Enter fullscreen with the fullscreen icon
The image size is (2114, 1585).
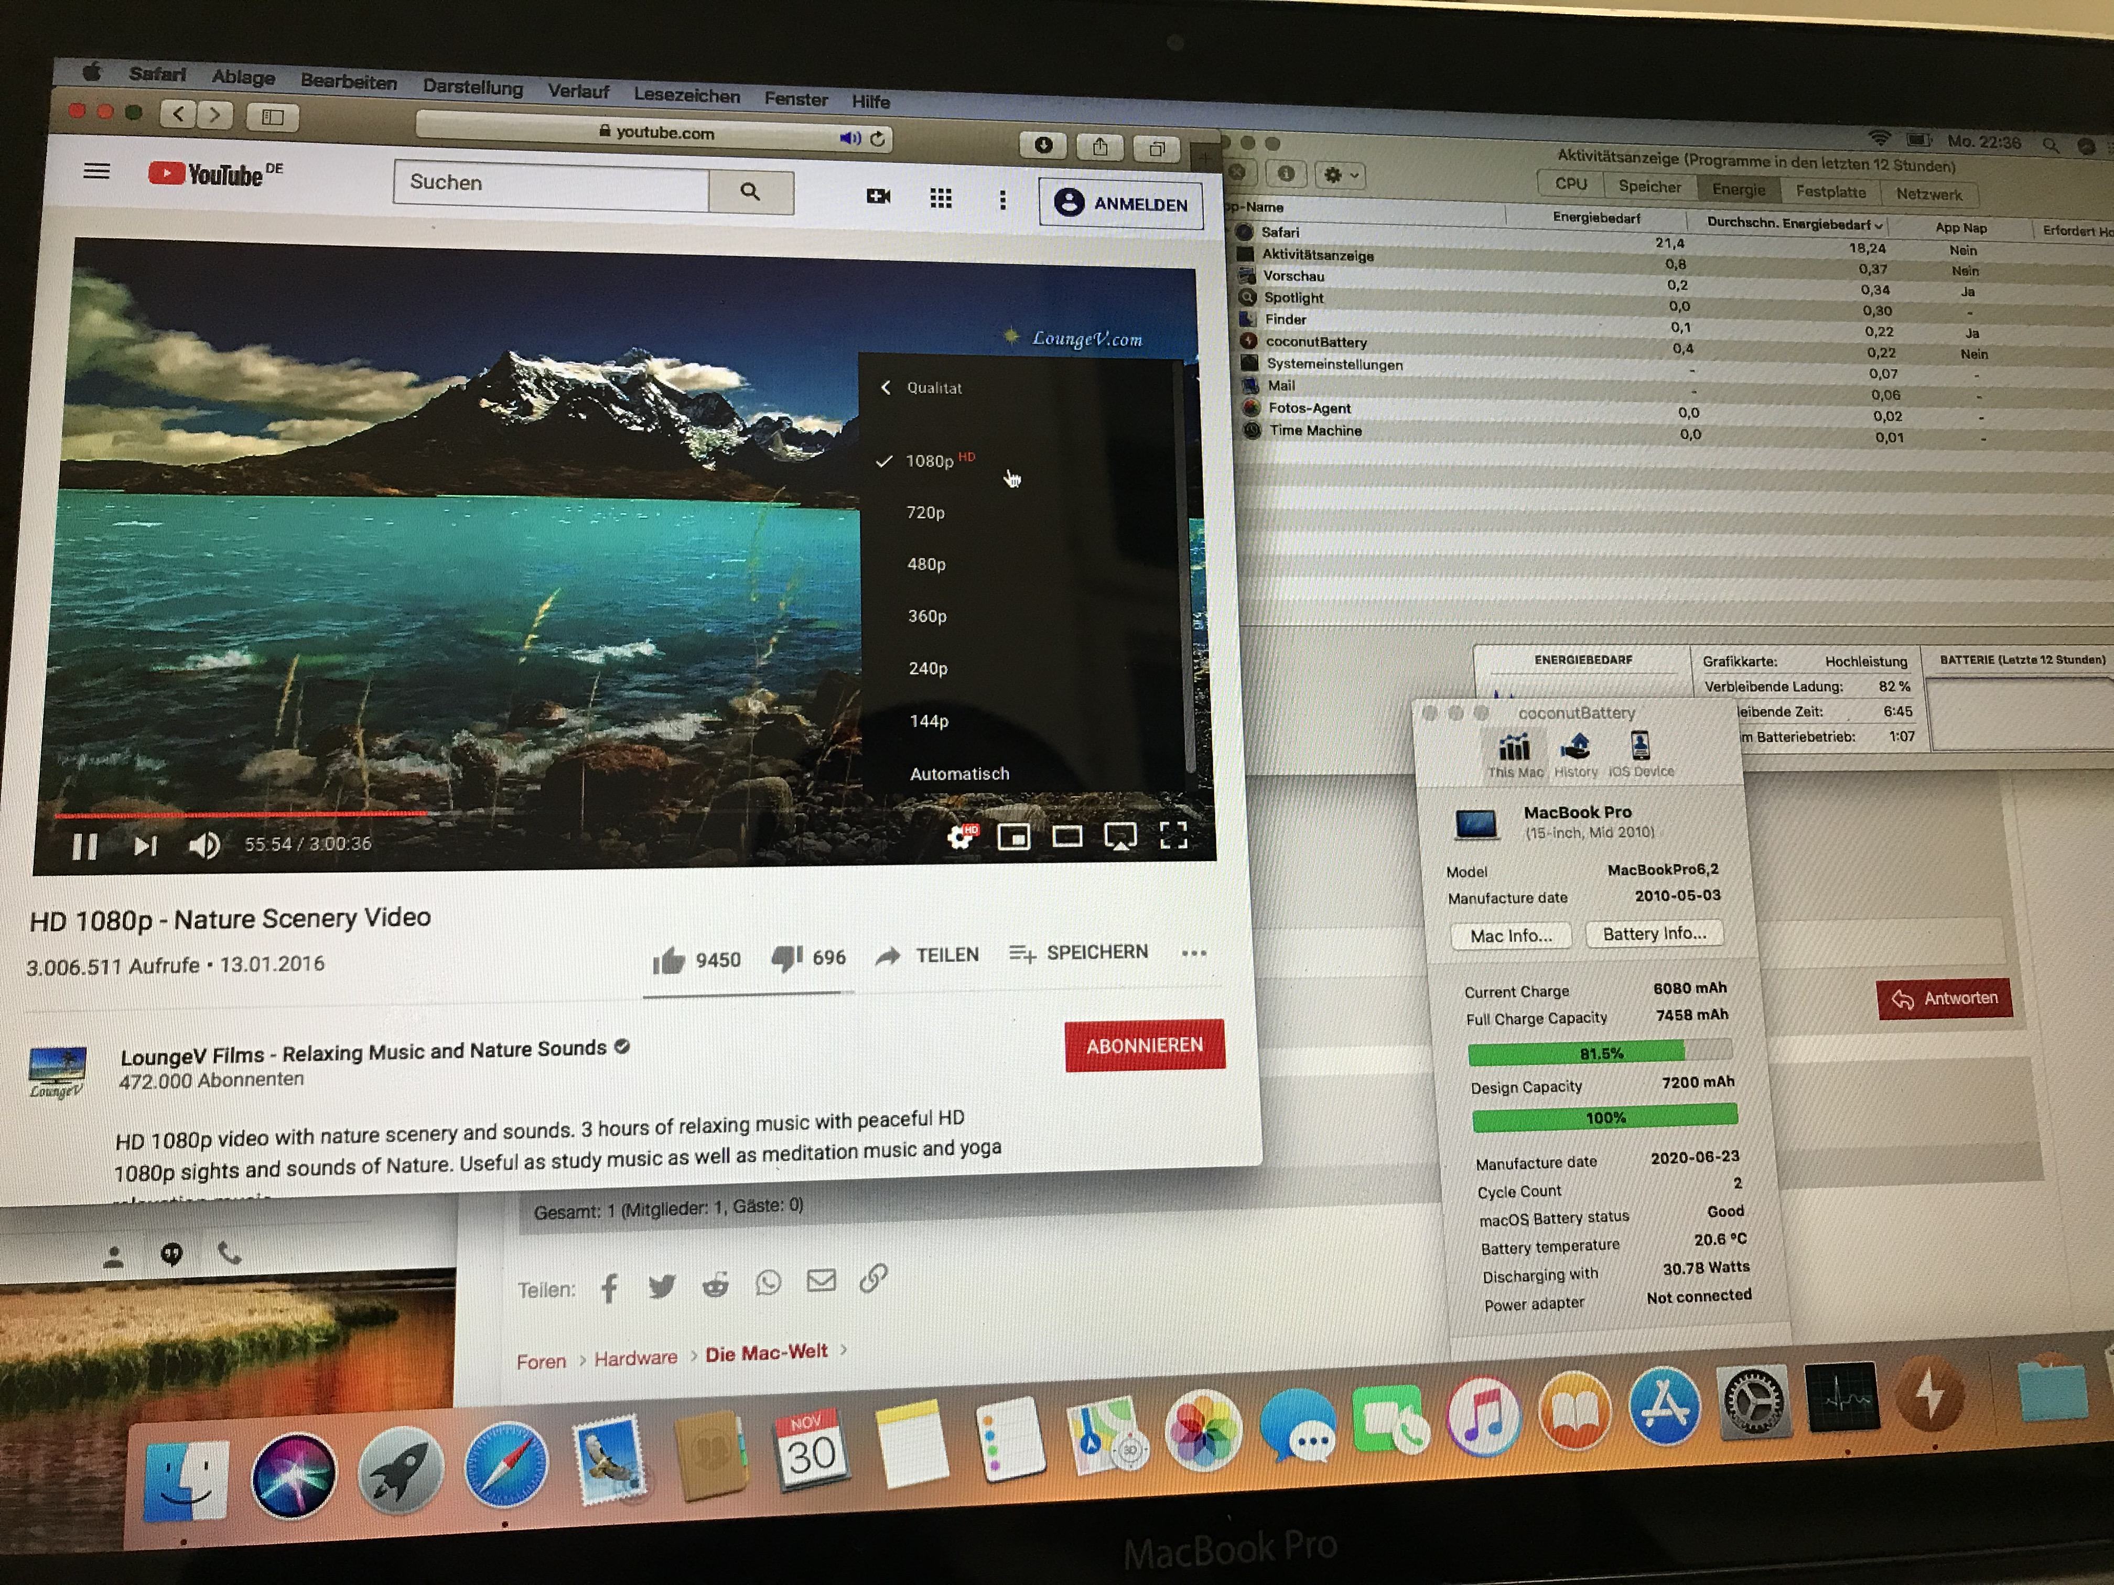1173,835
